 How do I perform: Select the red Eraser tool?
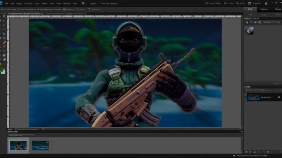click(4, 47)
